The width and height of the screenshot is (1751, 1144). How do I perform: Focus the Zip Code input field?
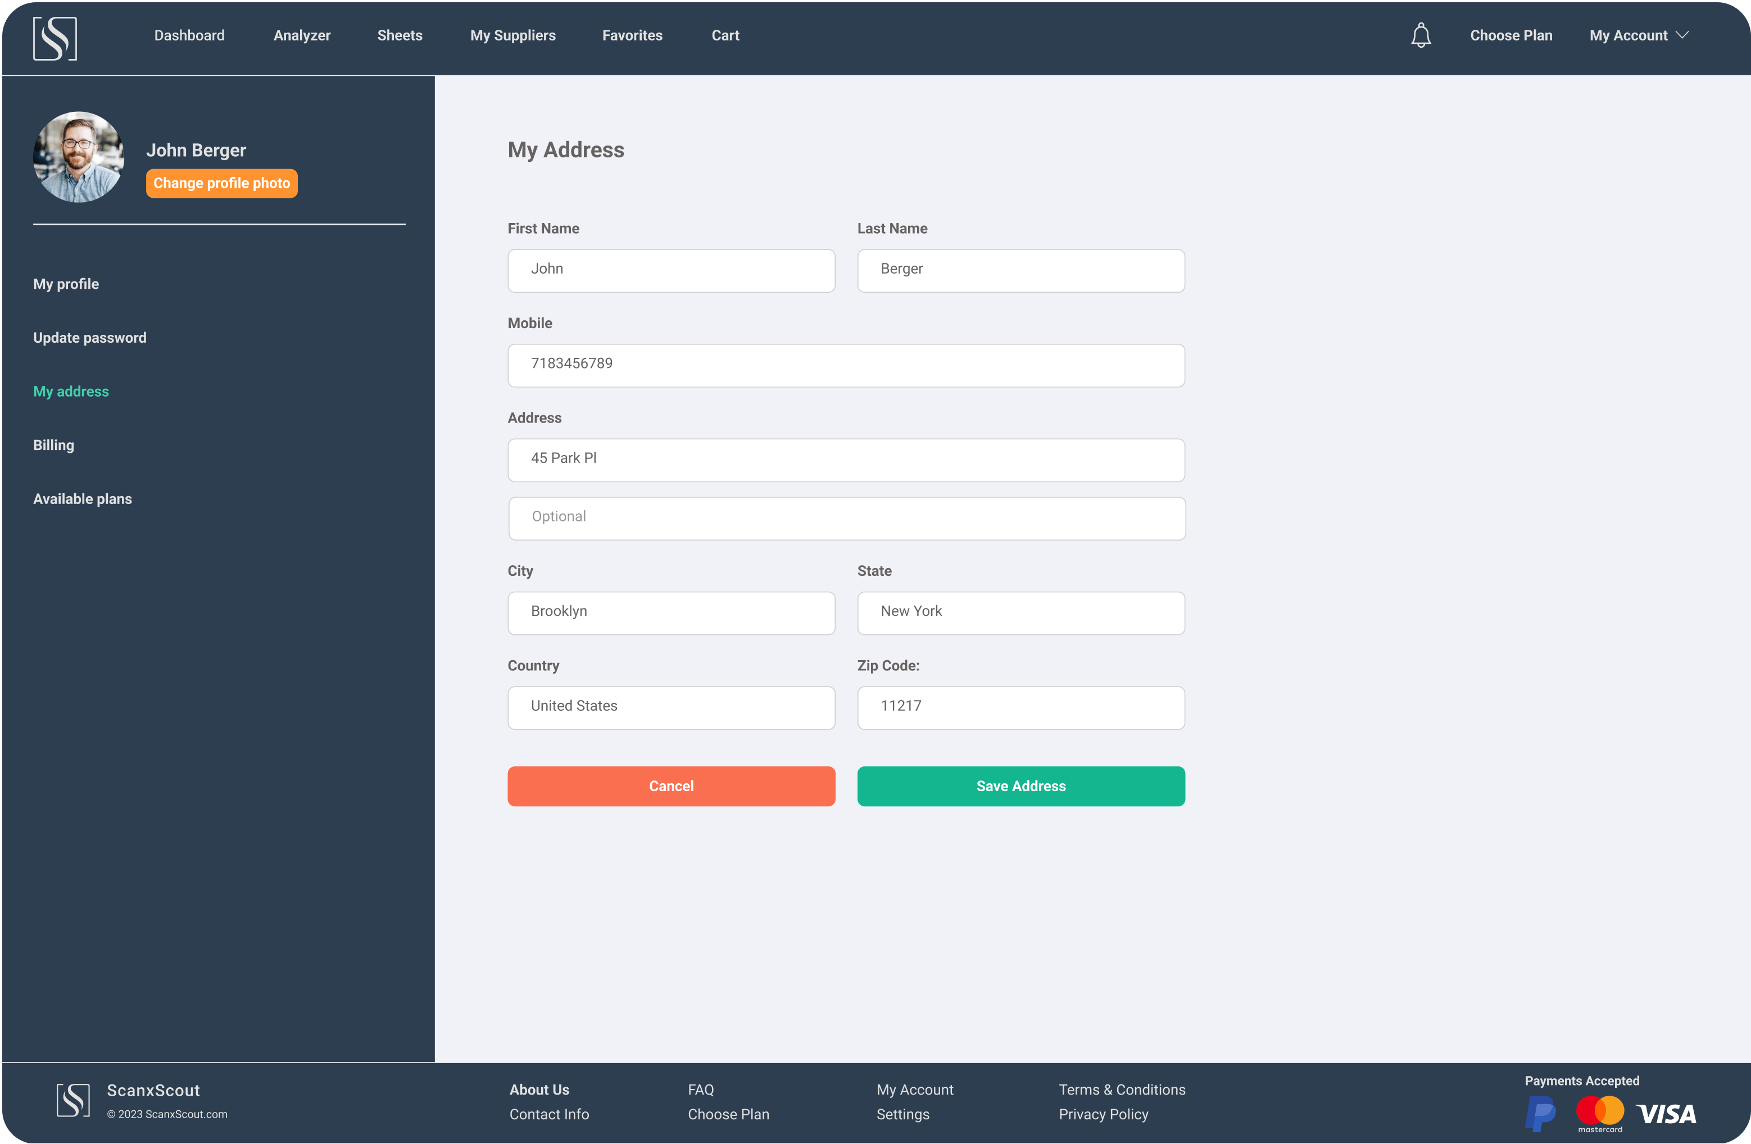coord(1020,707)
